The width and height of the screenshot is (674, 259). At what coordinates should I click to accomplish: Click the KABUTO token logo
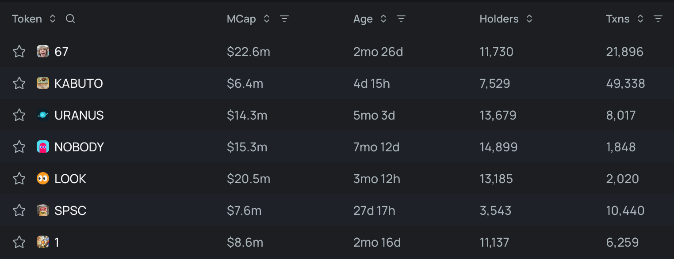43,83
